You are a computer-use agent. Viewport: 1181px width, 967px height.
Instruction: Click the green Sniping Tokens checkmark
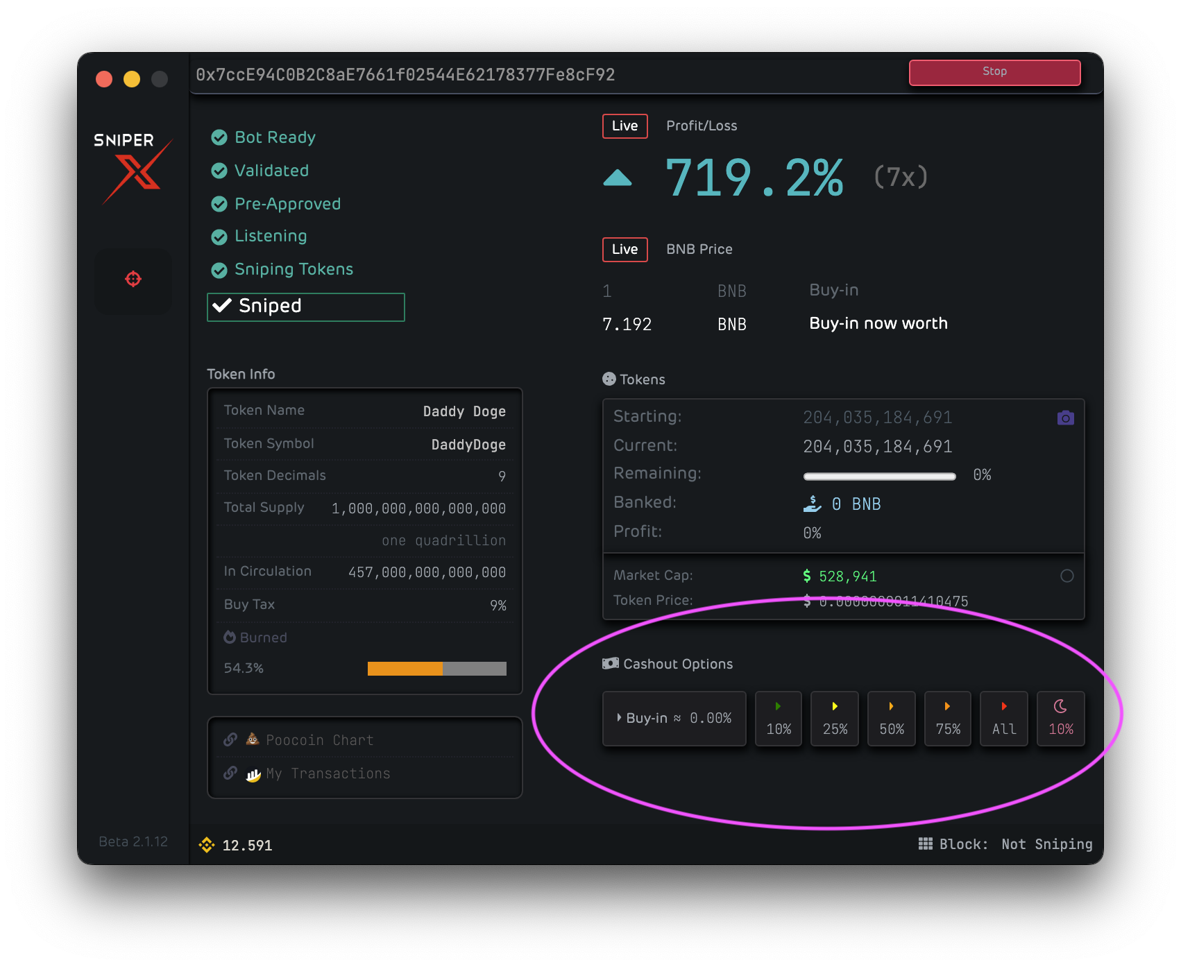(219, 268)
